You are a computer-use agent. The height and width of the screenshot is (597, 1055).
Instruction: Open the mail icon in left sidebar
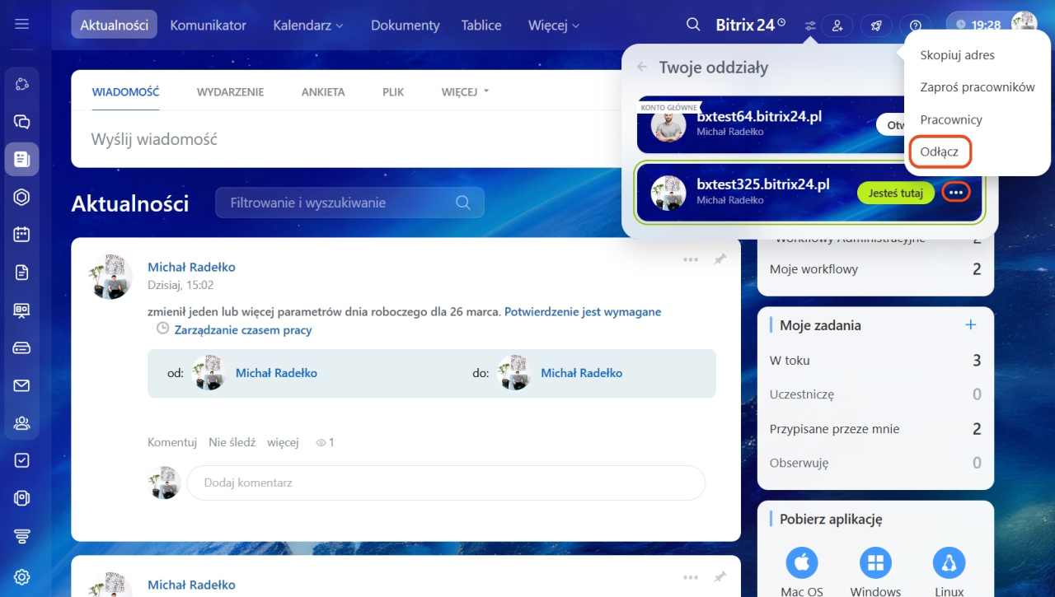pyautogui.click(x=22, y=386)
